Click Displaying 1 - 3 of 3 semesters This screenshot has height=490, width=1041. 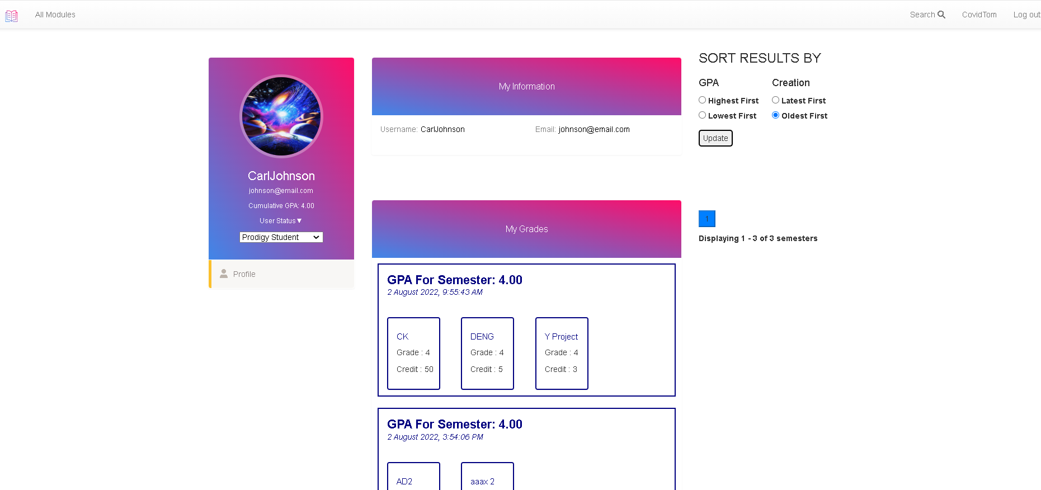(758, 238)
